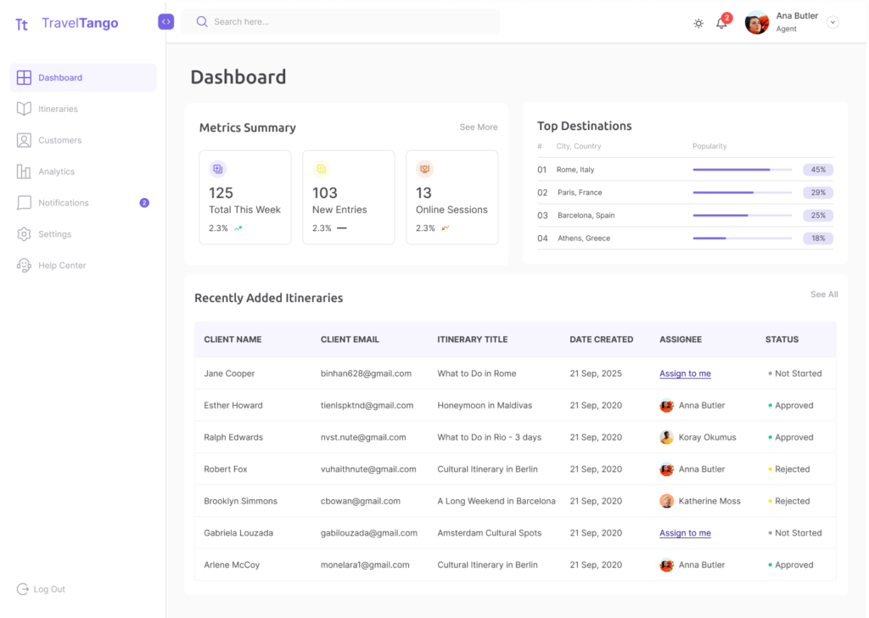Click the Log Out icon
Viewport: 869px width, 618px height.
coord(23,589)
